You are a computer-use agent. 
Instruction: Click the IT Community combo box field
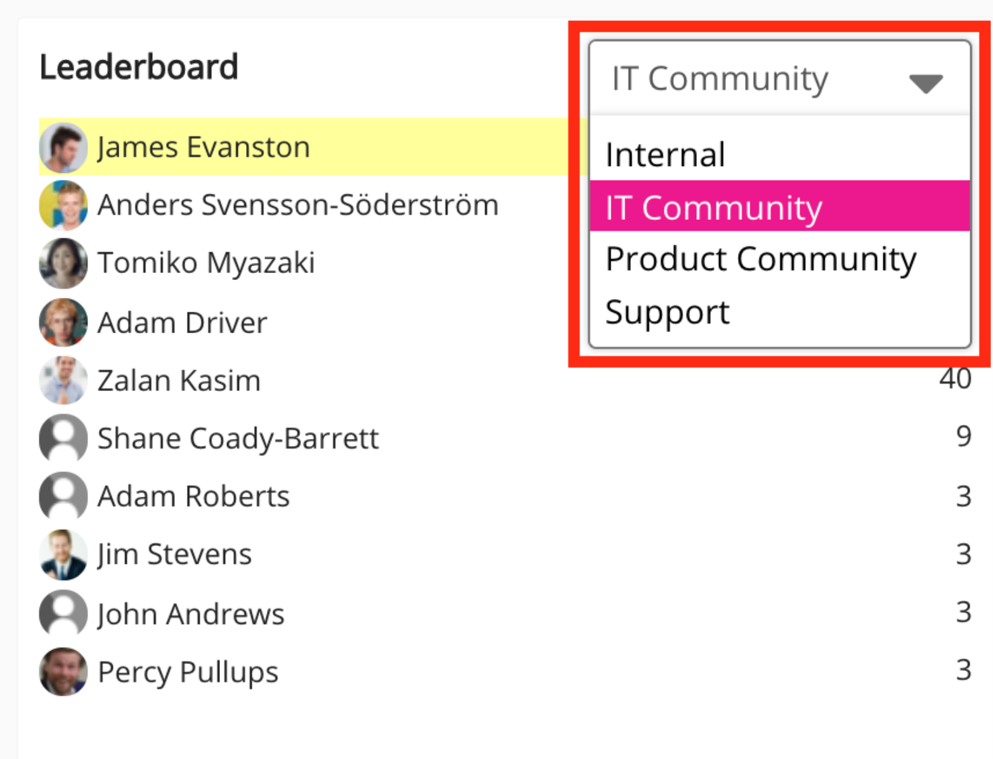[748, 79]
